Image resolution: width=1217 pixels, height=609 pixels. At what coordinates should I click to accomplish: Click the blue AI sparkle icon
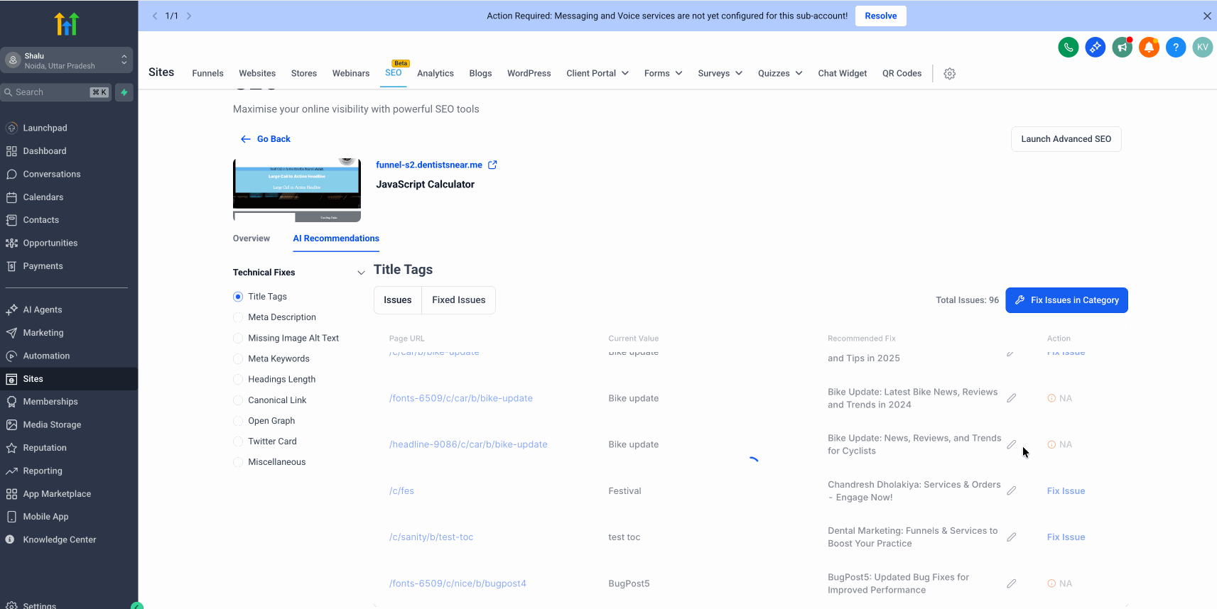point(1096,48)
